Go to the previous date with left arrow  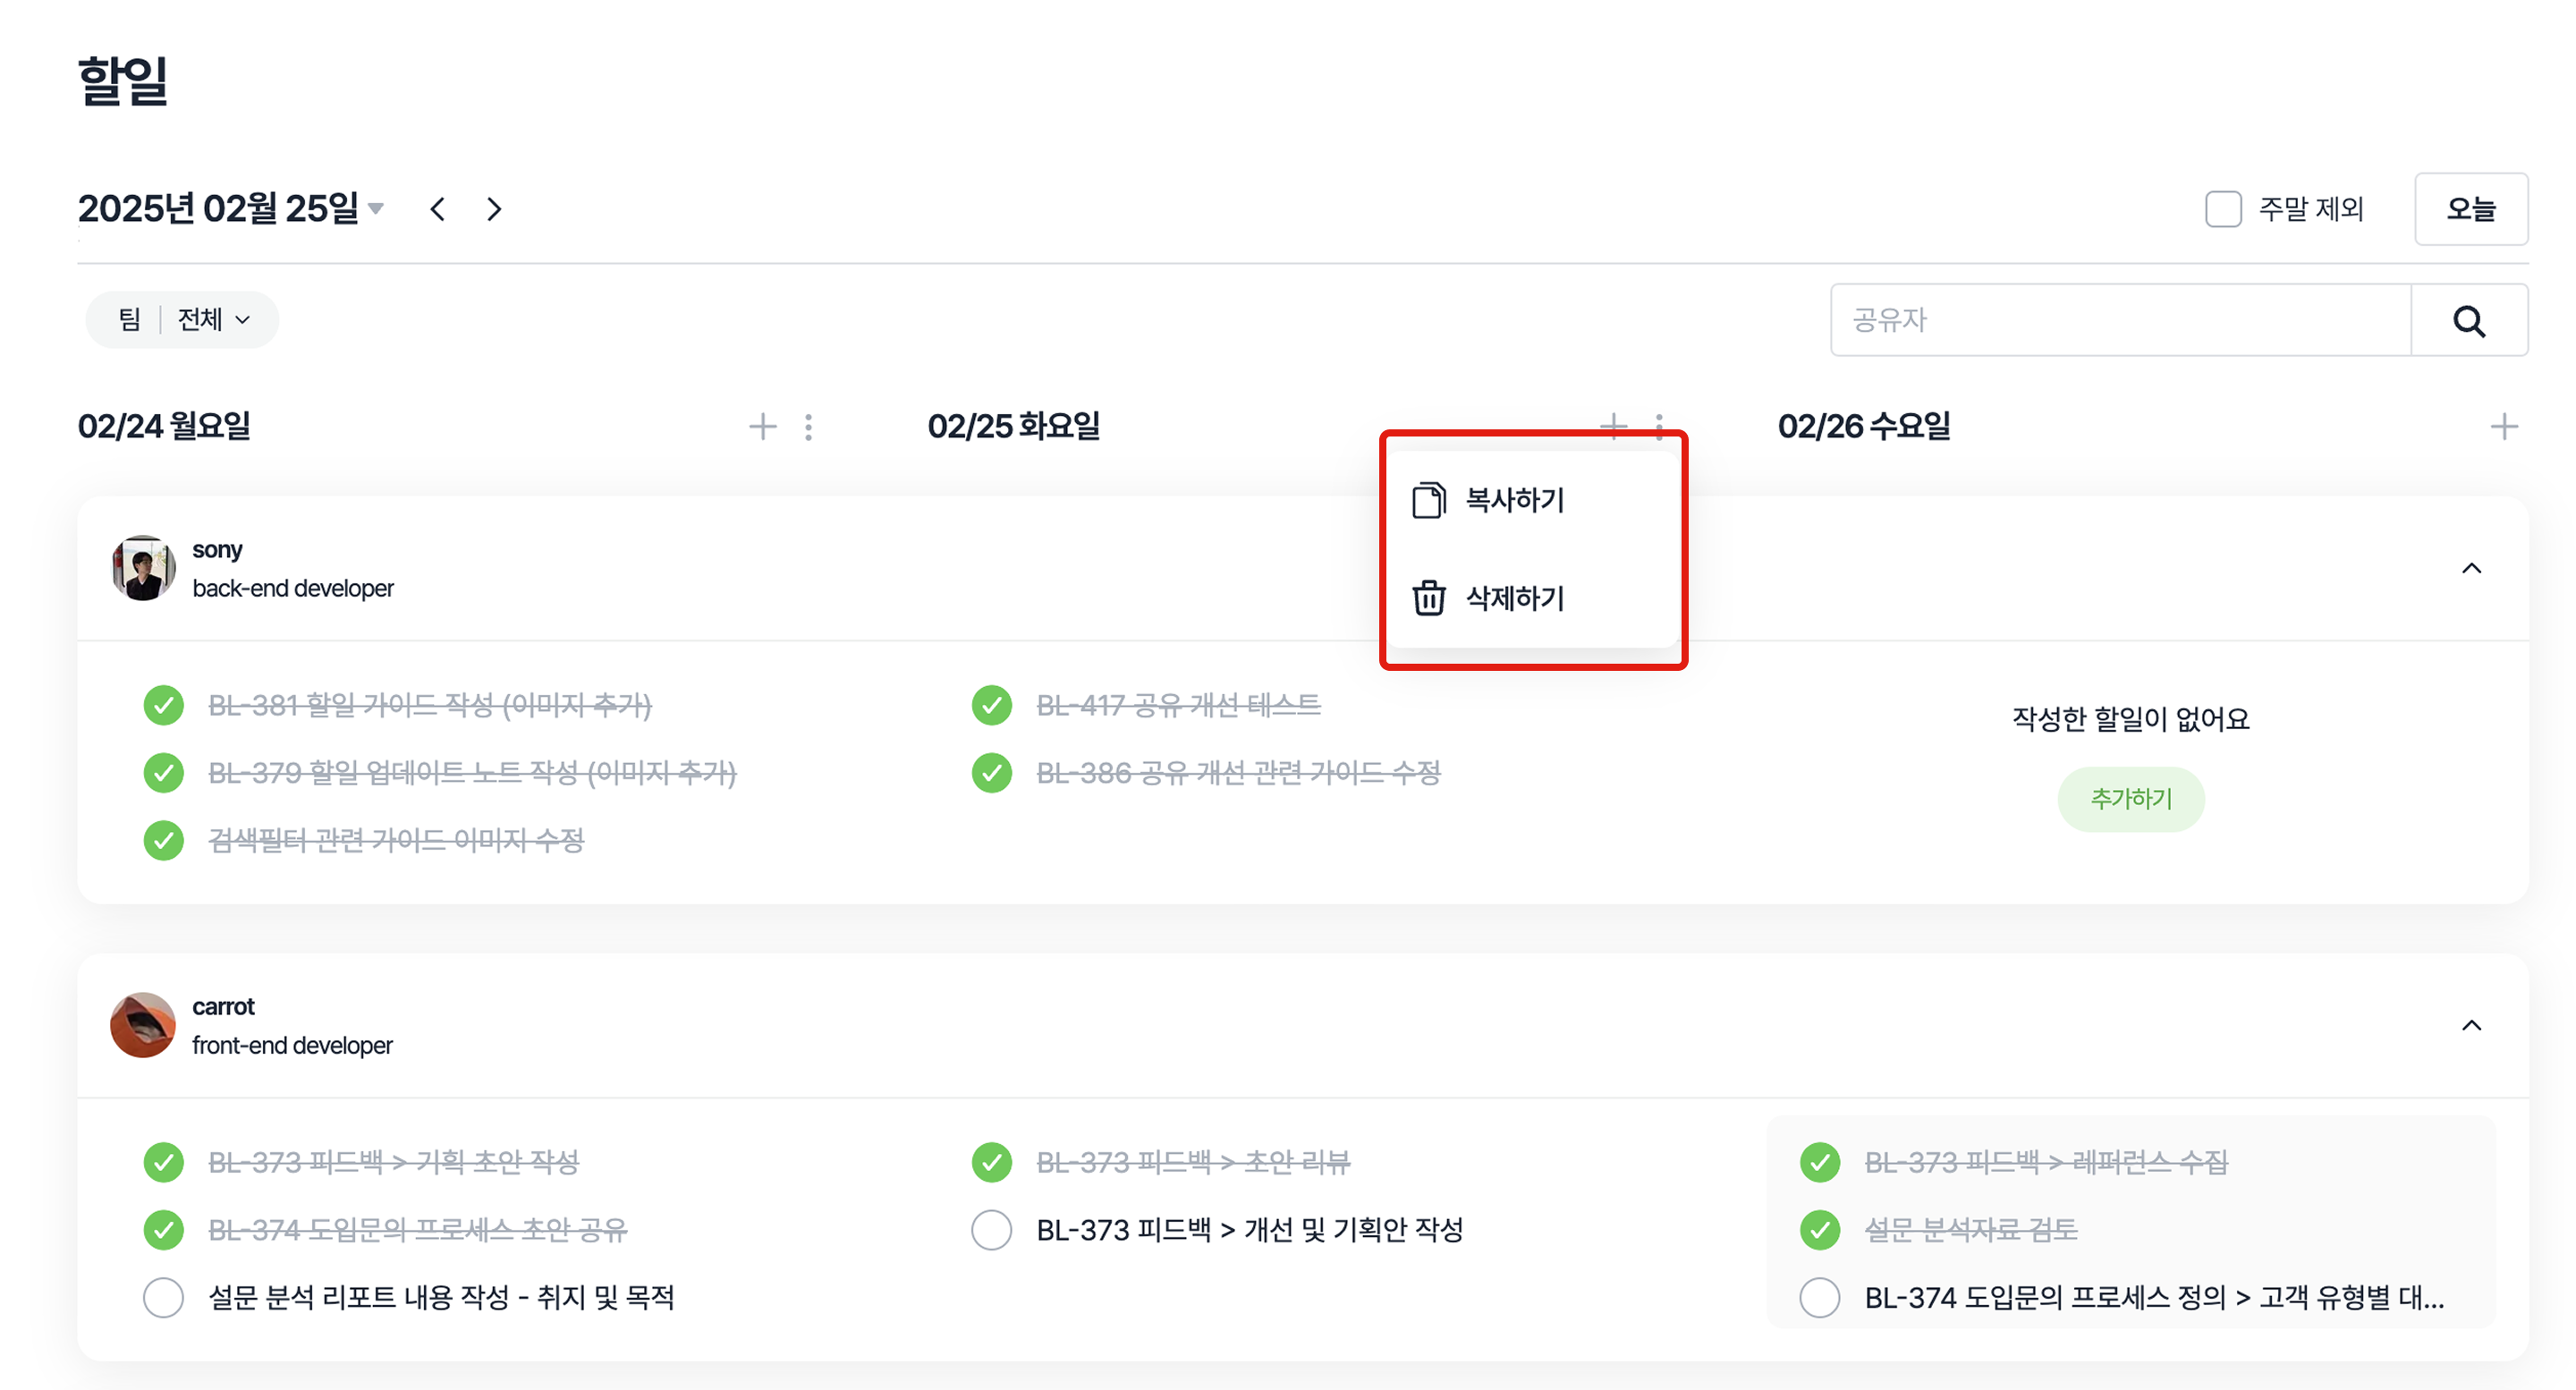coord(437,209)
